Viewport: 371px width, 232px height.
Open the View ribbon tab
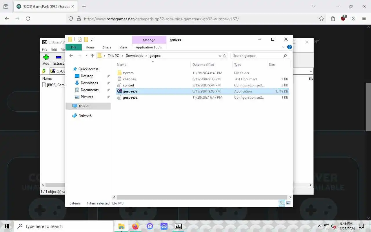coord(123,47)
